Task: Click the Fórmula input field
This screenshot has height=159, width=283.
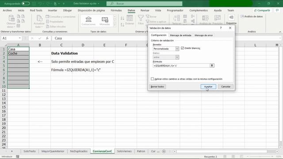Action: (x=181, y=66)
